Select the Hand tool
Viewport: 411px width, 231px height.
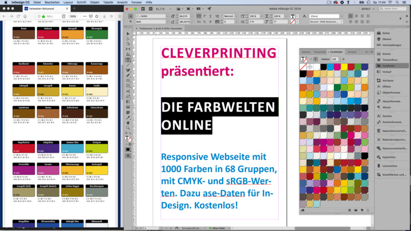[x=128, y=123]
